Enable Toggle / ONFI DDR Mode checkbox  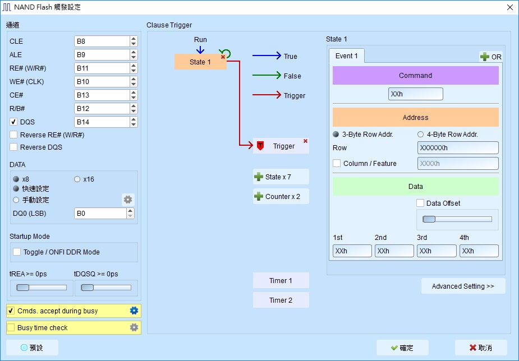coord(16,252)
